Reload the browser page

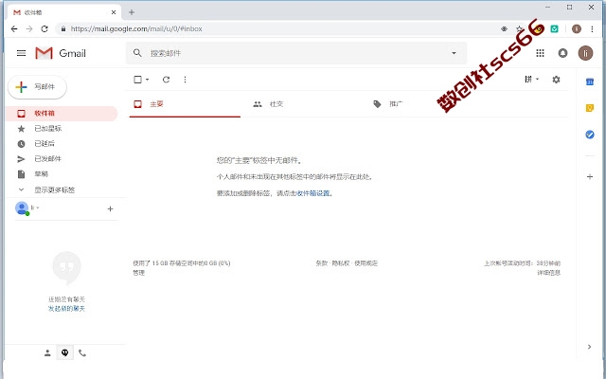point(45,28)
